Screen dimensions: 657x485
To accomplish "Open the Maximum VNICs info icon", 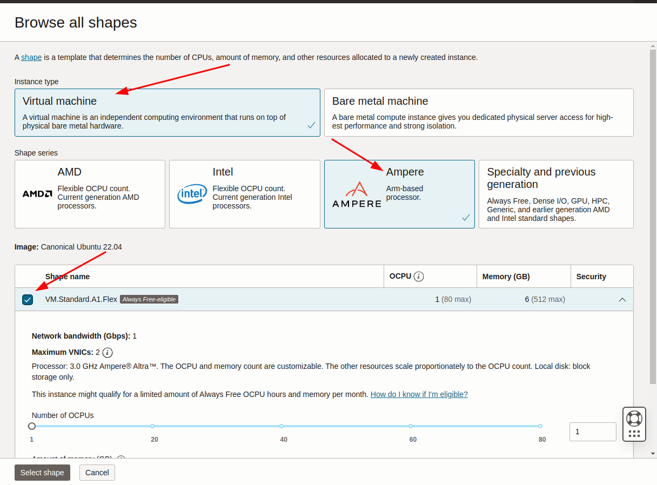I will pos(108,353).
